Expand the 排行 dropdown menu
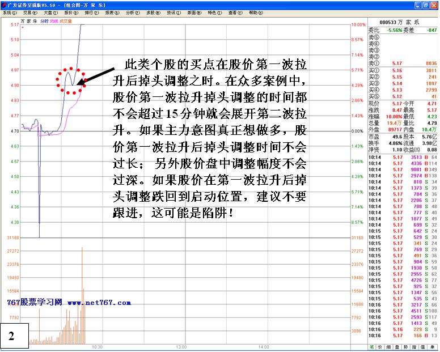440x352 pixels. (89, 12)
